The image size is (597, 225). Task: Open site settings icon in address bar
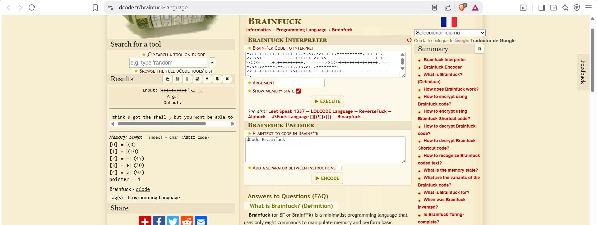[110, 7]
